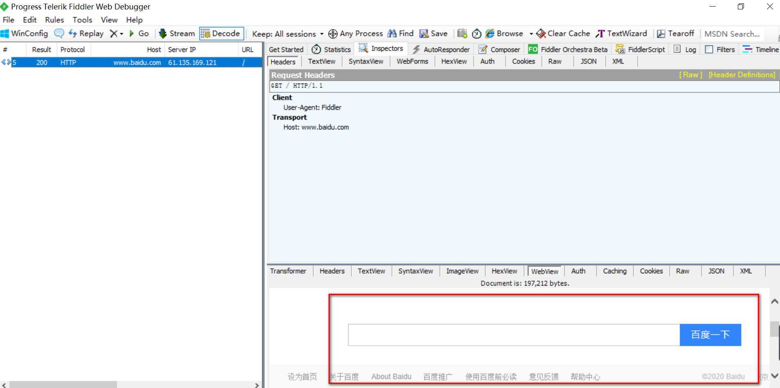Open the Tools menu
This screenshot has width=780, height=388.
click(x=82, y=20)
